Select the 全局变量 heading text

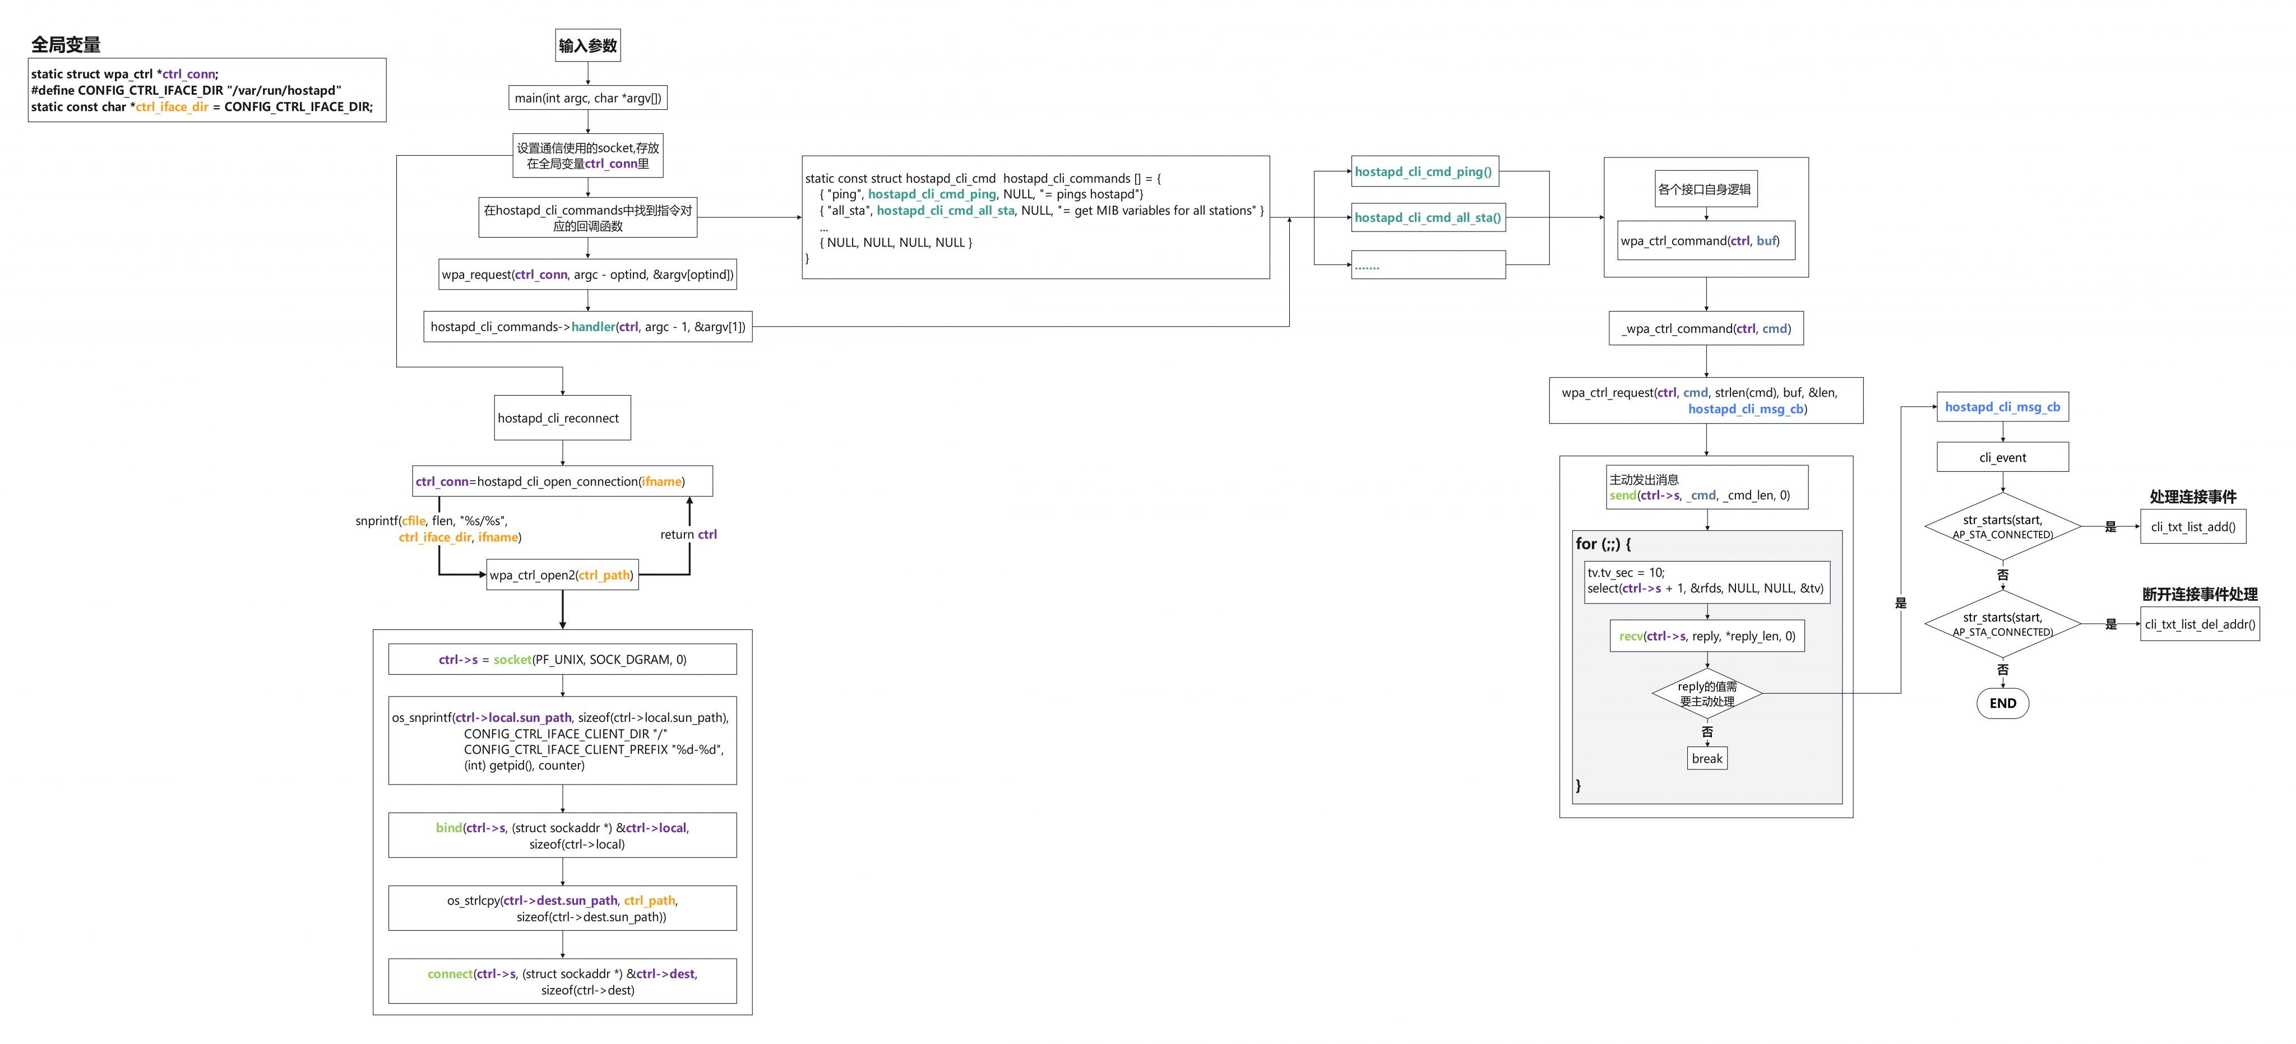tap(66, 44)
